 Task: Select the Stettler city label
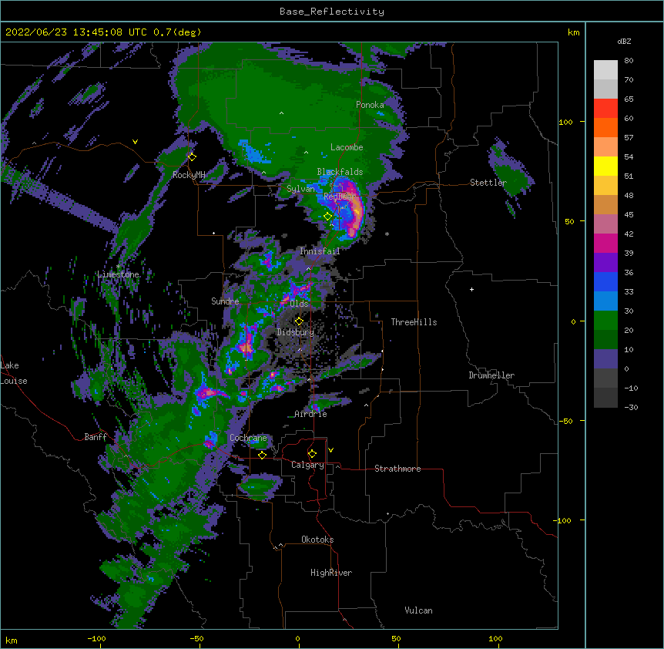[488, 183]
